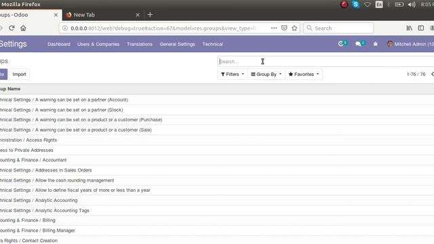Open the page actions three-dot menu

point(274,28)
